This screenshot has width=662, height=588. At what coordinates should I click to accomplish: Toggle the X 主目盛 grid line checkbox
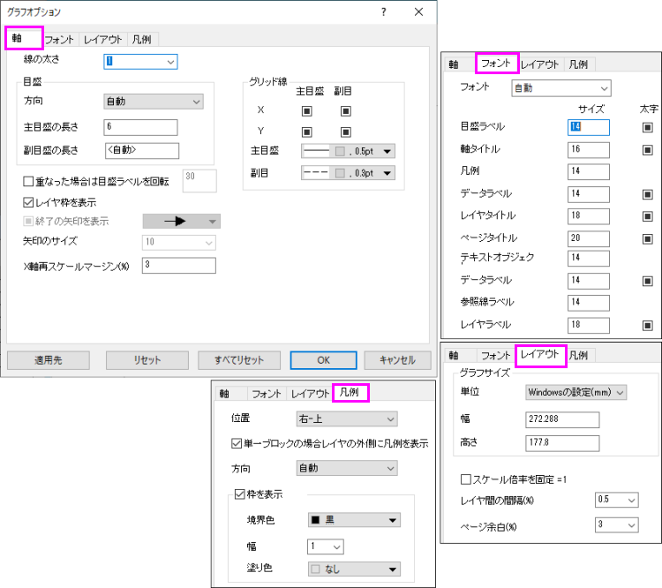point(307,111)
